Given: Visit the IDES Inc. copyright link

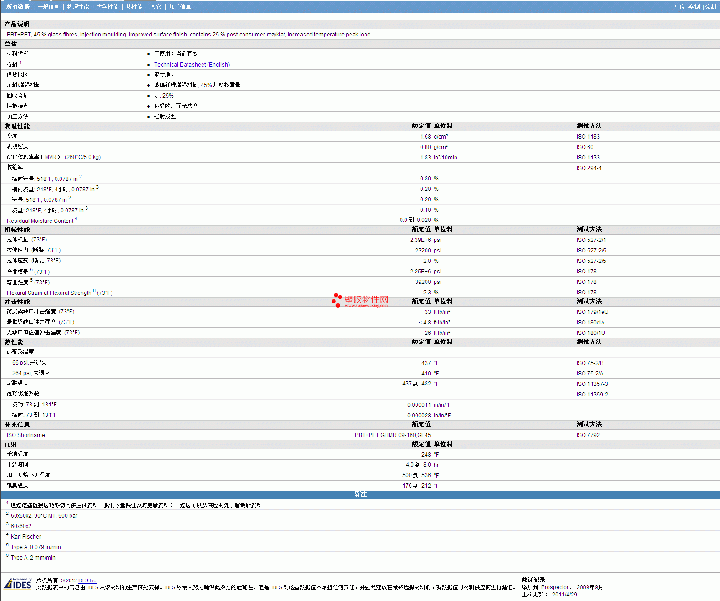Looking at the screenshot, I should pyautogui.click(x=87, y=580).
